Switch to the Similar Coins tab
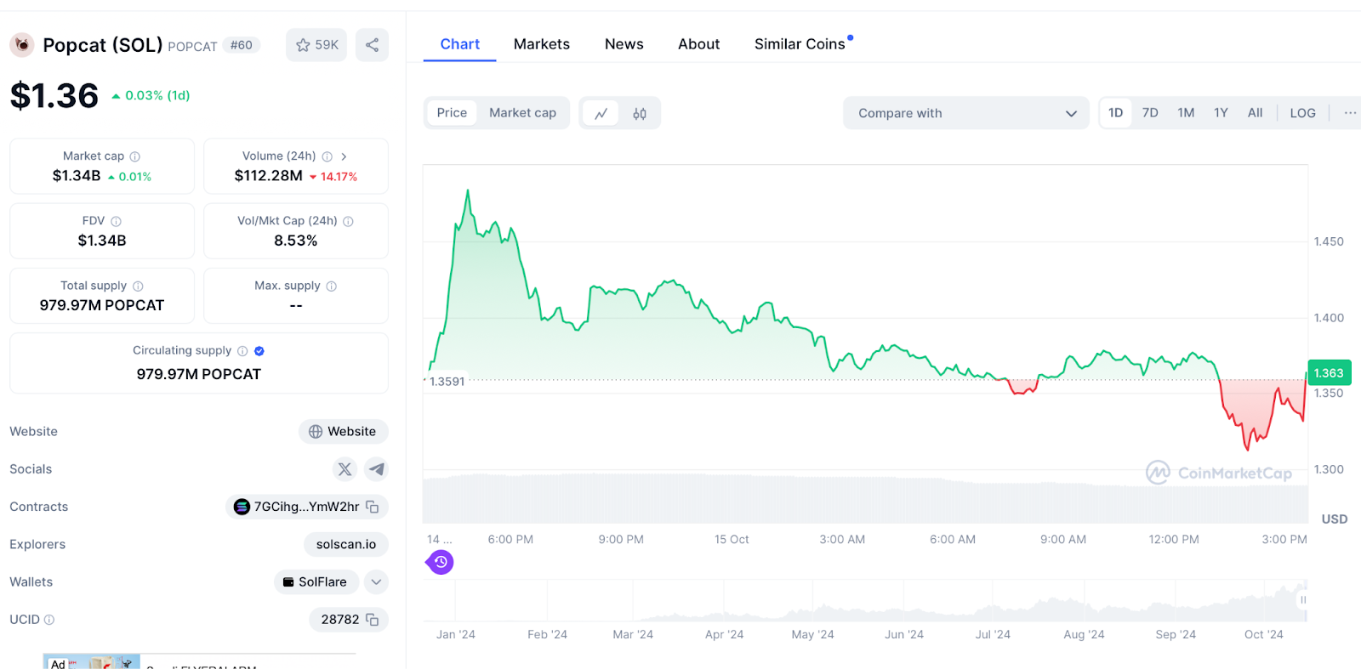The image size is (1361, 669). click(x=800, y=44)
